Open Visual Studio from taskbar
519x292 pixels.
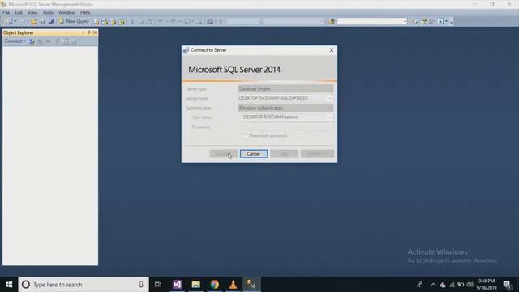tap(177, 285)
